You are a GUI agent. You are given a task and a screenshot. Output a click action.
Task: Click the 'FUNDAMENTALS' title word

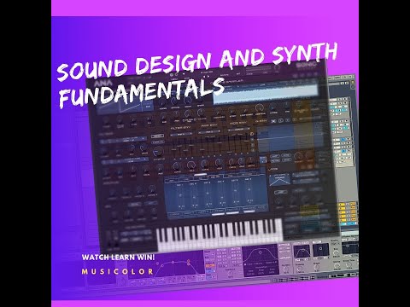point(142,93)
